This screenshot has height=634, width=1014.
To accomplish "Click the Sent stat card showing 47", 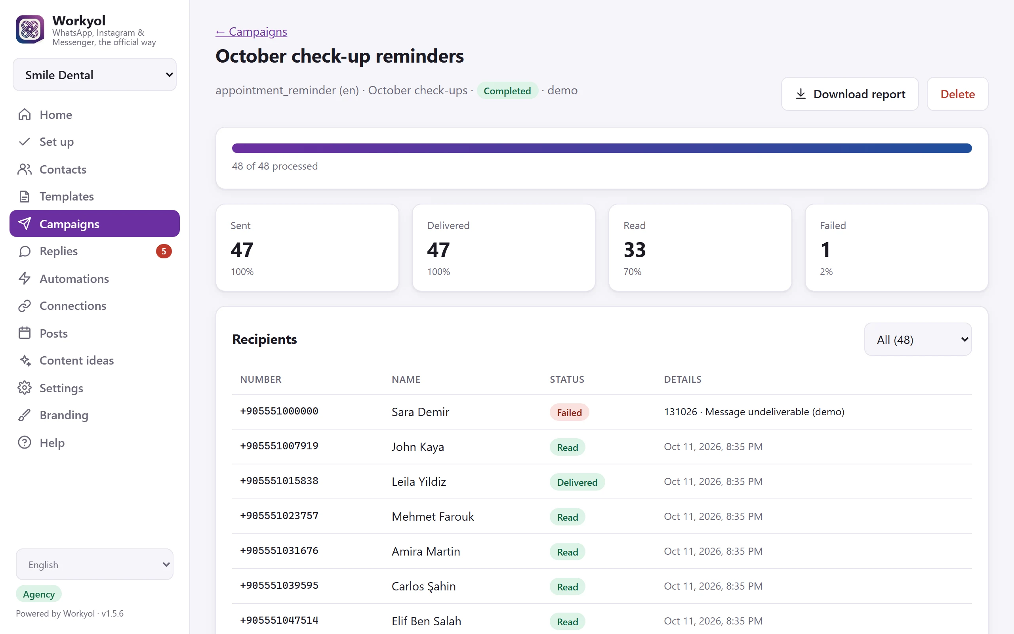I will 307,247.
